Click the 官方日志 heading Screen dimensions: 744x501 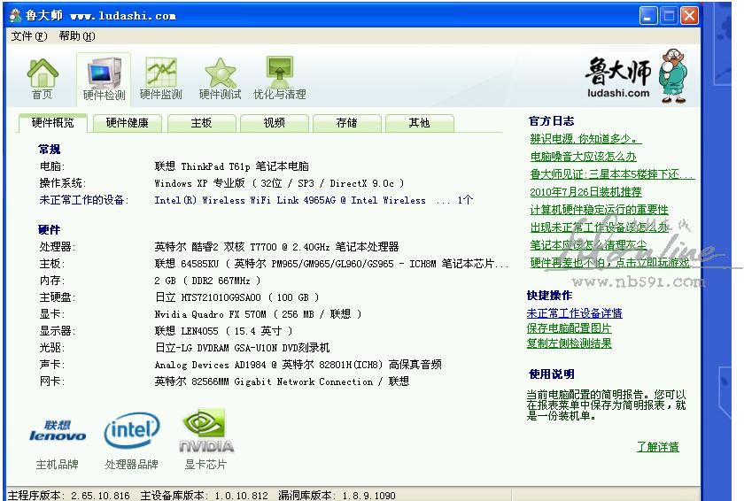pos(551,121)
